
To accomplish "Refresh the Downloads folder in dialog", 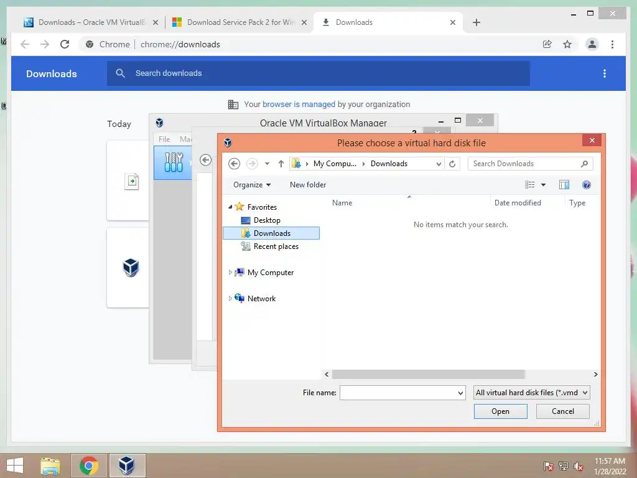I will 452,164.
